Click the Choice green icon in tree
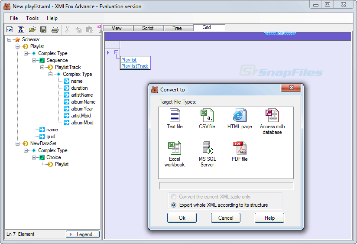Viewport: 357px width, 244px height. pyautogui.click(x=42, y=157)
